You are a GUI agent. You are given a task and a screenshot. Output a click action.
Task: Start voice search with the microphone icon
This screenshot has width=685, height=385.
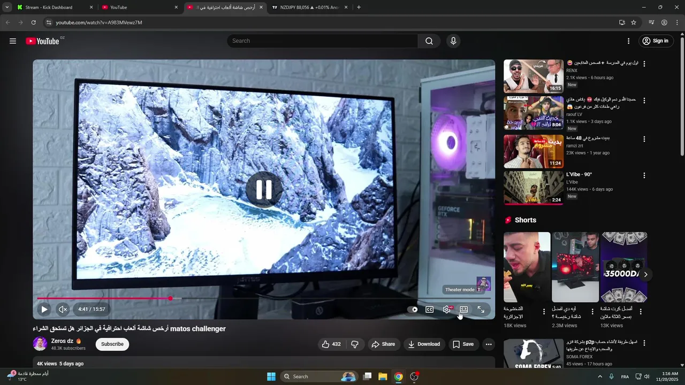pos(453,41)
